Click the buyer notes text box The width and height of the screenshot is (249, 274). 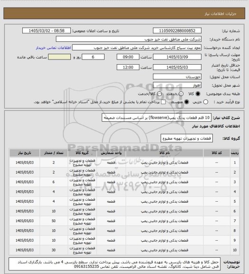(x=115, y=264)
